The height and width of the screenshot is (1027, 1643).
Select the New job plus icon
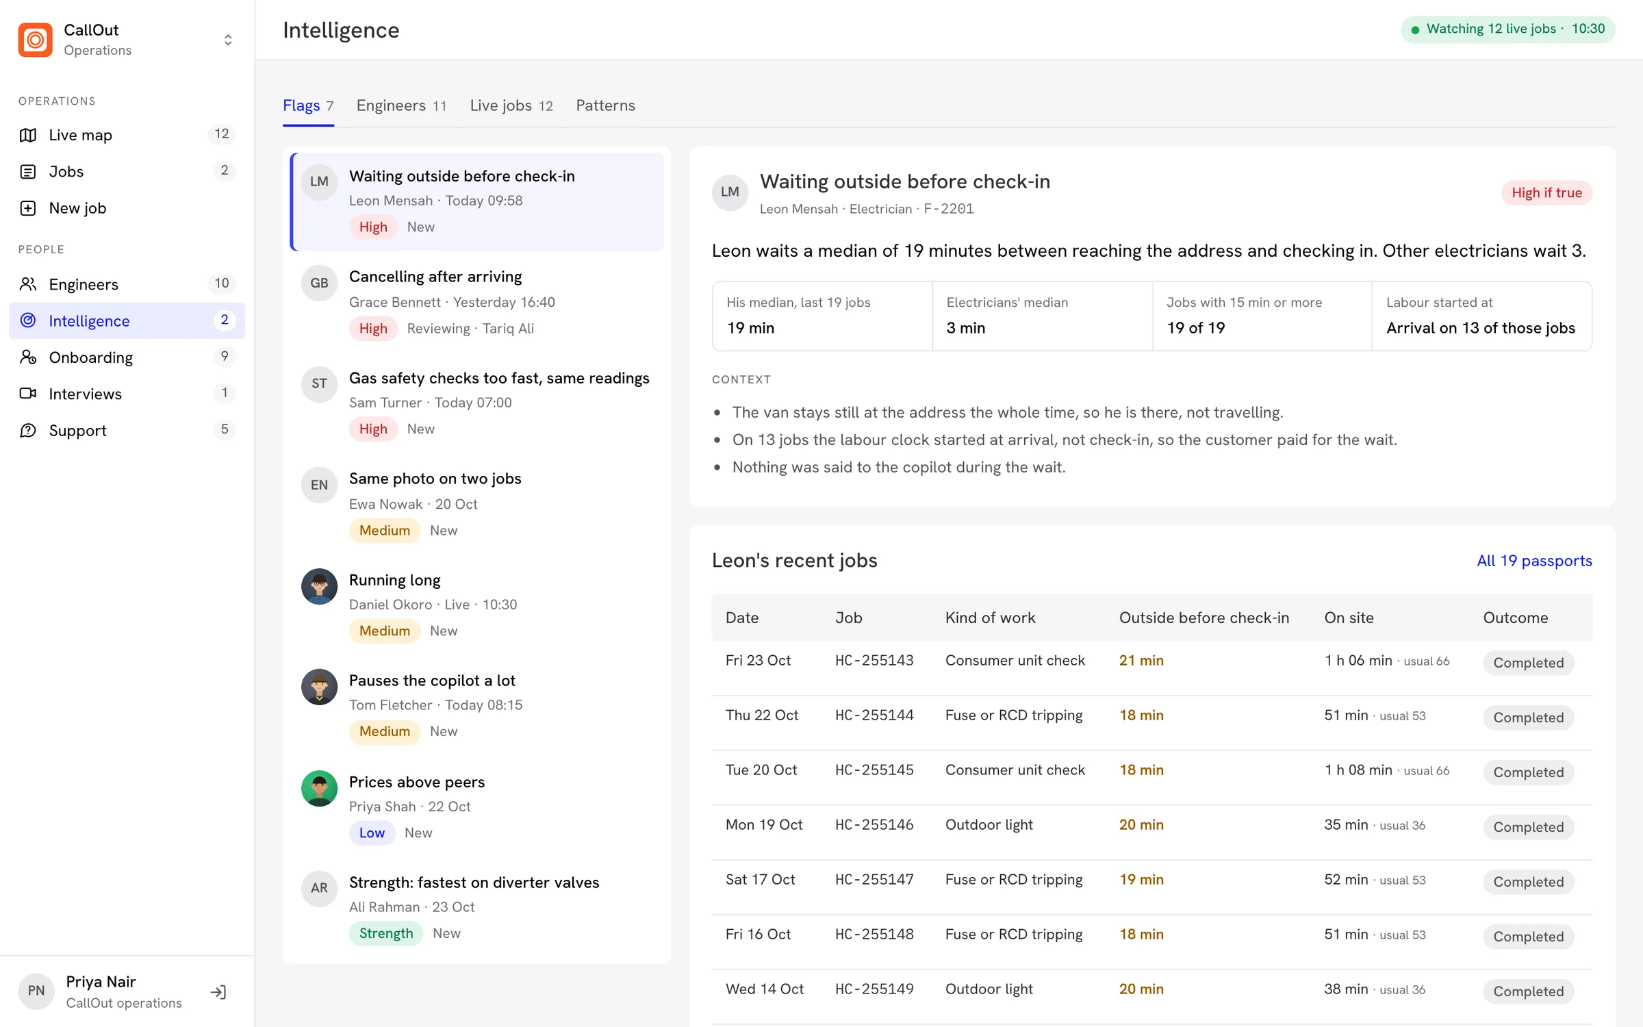coord(28,208)
